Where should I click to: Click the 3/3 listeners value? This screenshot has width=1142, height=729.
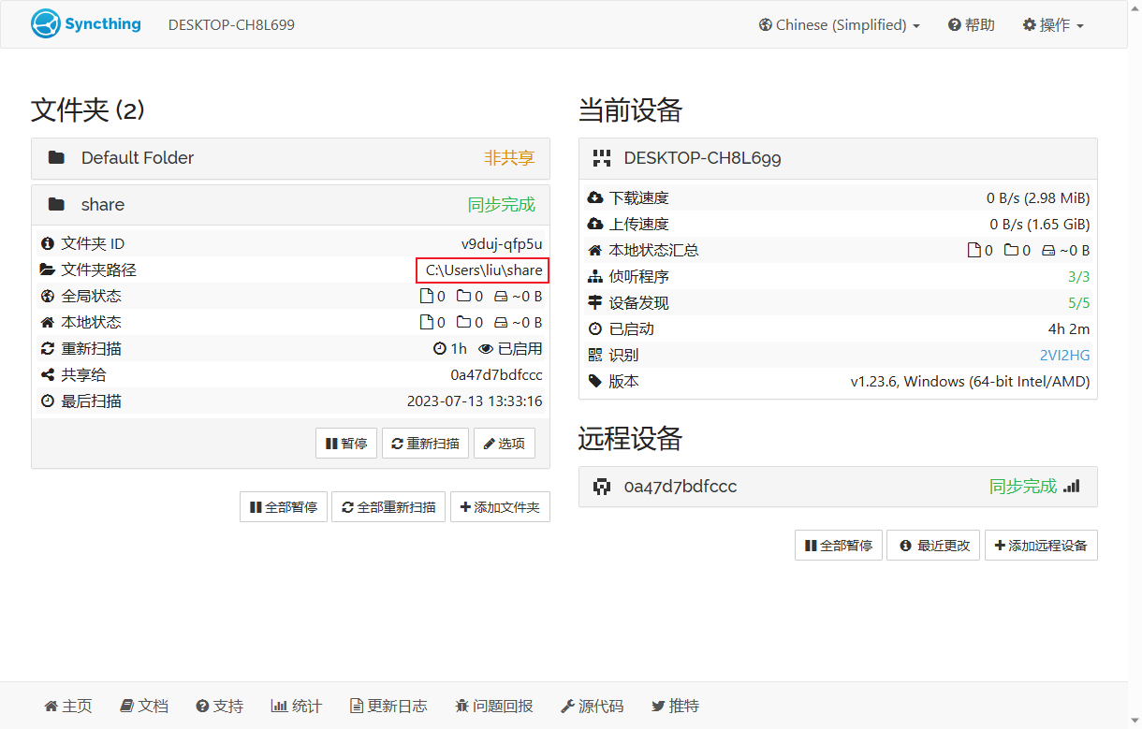tap(1079, 277)
